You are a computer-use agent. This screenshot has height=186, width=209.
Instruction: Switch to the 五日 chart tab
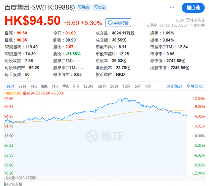coord(22,87)
